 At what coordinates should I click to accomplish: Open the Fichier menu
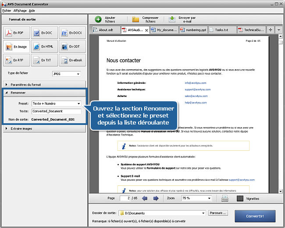7,11
